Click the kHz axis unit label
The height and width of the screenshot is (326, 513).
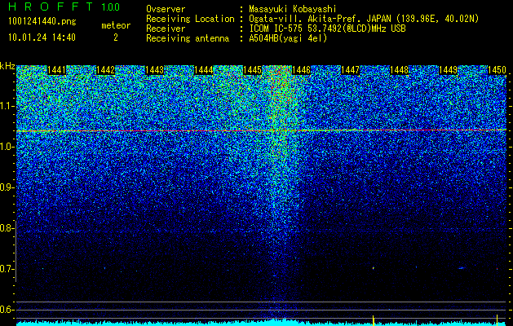[7, 66]
